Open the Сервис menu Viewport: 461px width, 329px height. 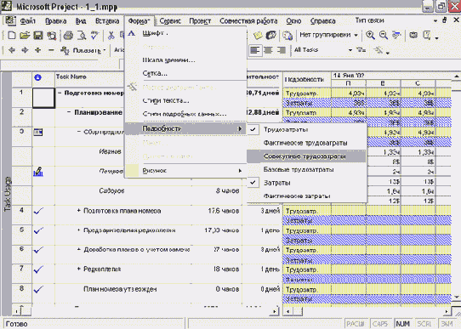pyautogui.click(x=170, y=21)
